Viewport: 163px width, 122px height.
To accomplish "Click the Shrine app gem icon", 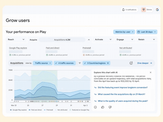I will tap(144, 10).
